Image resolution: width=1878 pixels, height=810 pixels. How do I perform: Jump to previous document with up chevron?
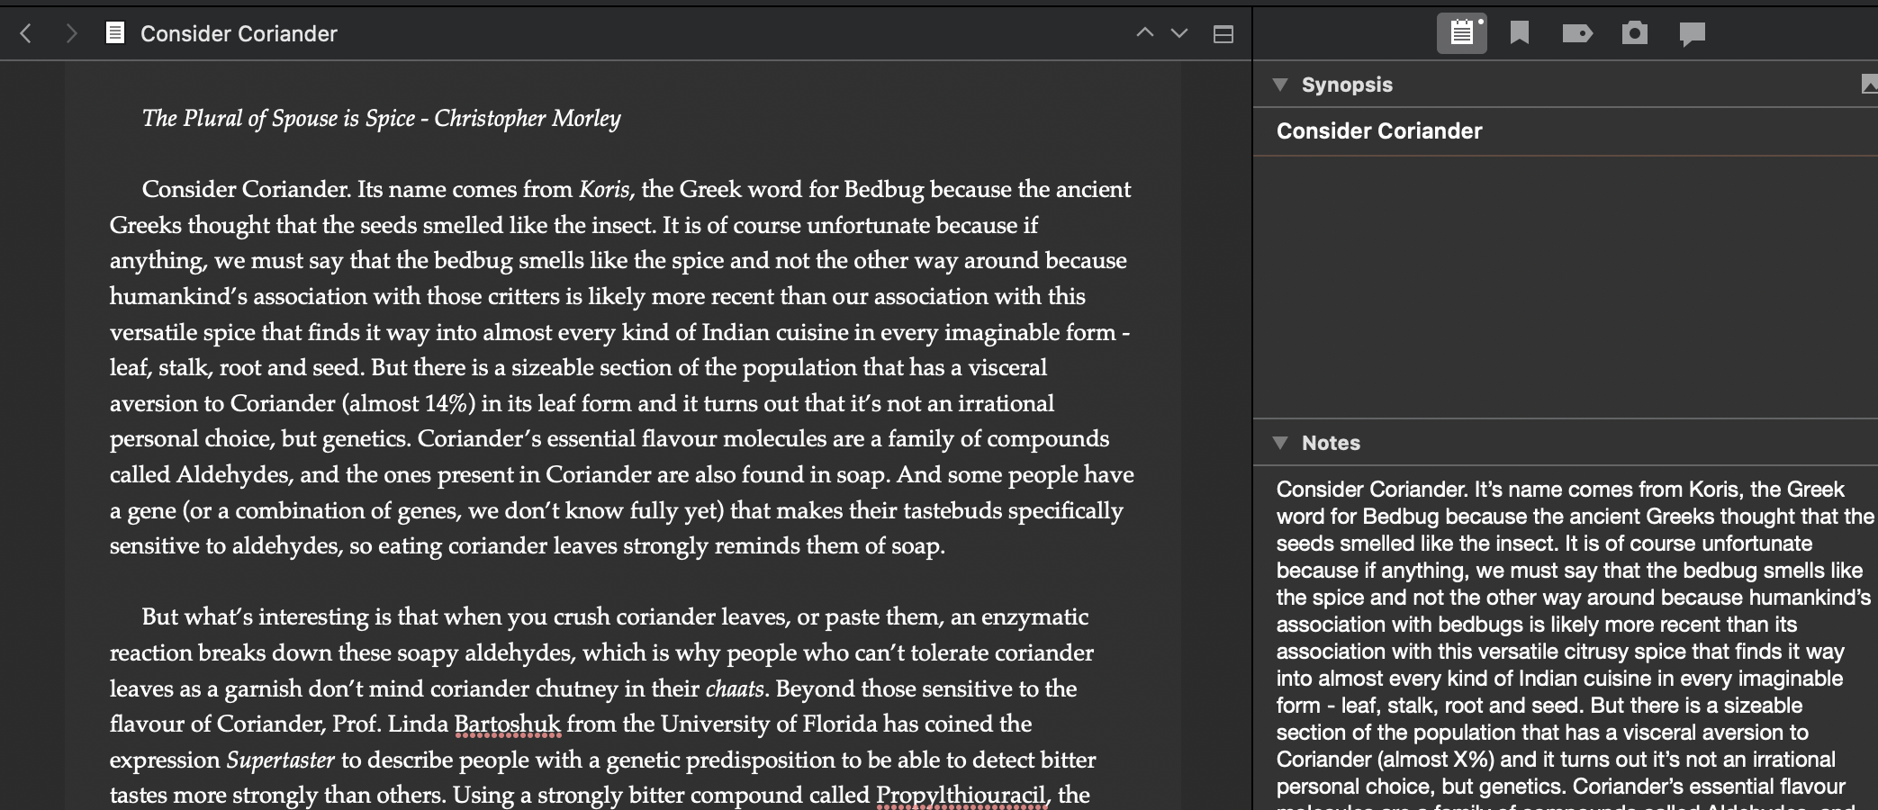coord(1144,34)
